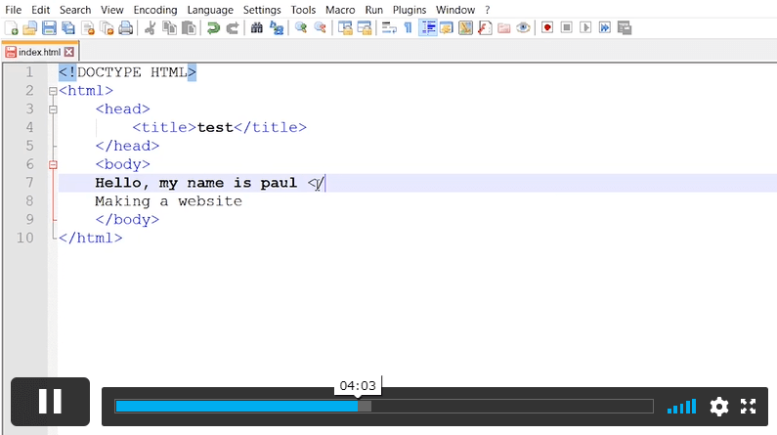Toggle synchronize vertical scrolling
The height and width of the screenshot is (435, 777).
(x=345, y=28)
